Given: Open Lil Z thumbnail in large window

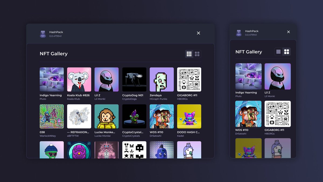Looking at the screenshot, I should pyautogui.click(x=107, y=79).
